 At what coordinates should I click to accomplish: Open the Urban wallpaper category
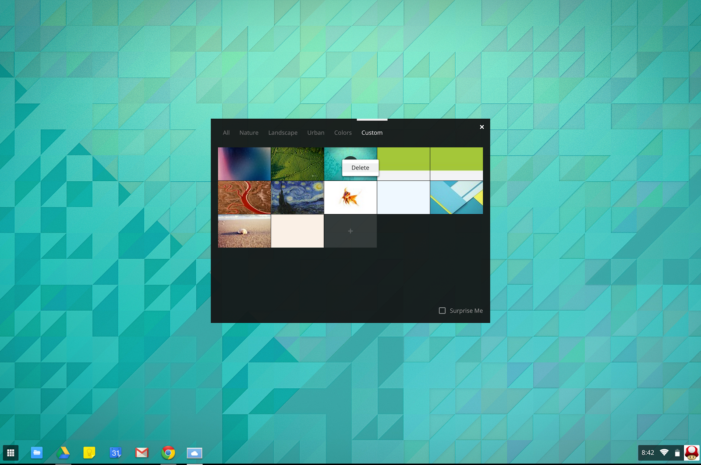pyautogui.click(x=316, y=133)
